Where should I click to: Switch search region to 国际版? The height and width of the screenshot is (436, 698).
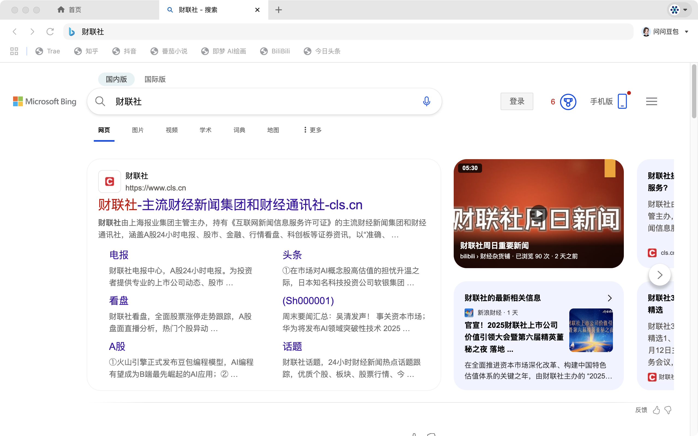coord(155,79)
